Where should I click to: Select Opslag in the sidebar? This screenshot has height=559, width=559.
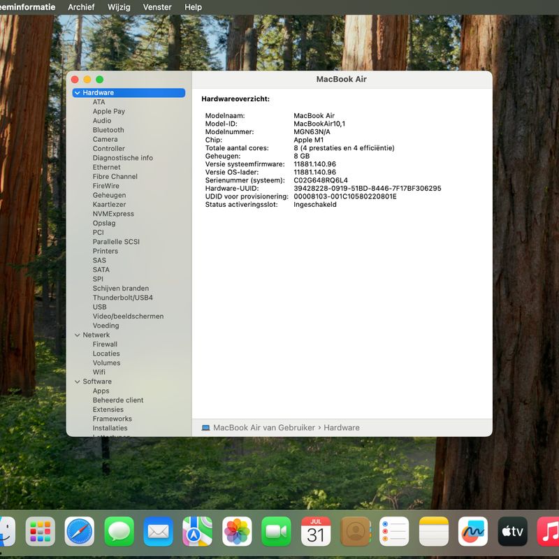104,223
